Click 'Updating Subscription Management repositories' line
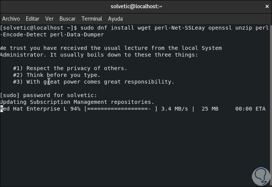The image size is (272, 187). pyautogui.click(x=77, y=102)
